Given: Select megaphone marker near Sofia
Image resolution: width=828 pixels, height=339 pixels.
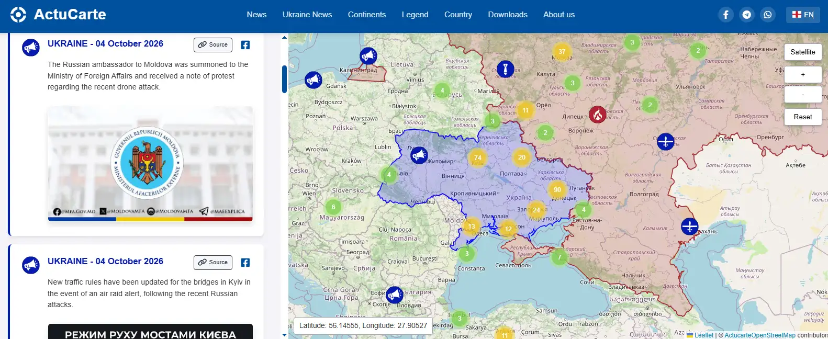Looking at the screenshot, I should click(395, 295).
